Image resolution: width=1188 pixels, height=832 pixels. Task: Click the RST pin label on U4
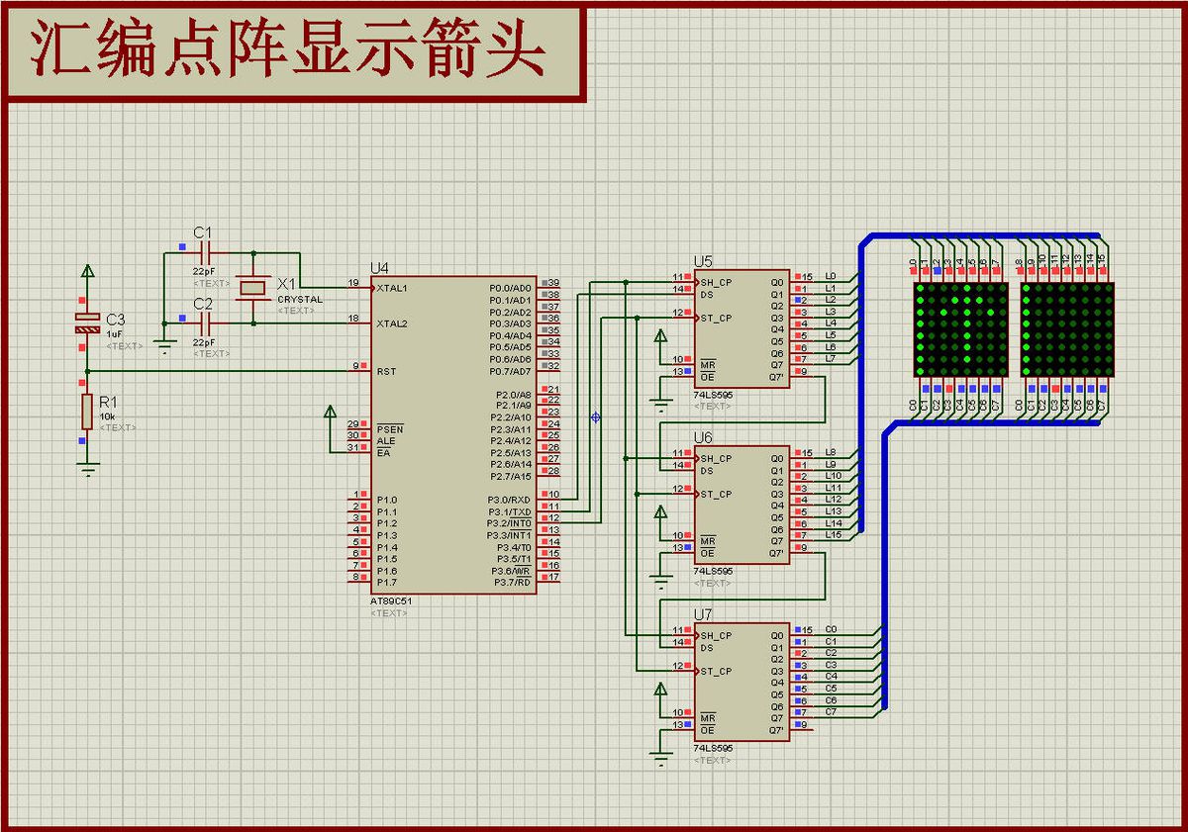pyautogui.click(x=386, y=371)
